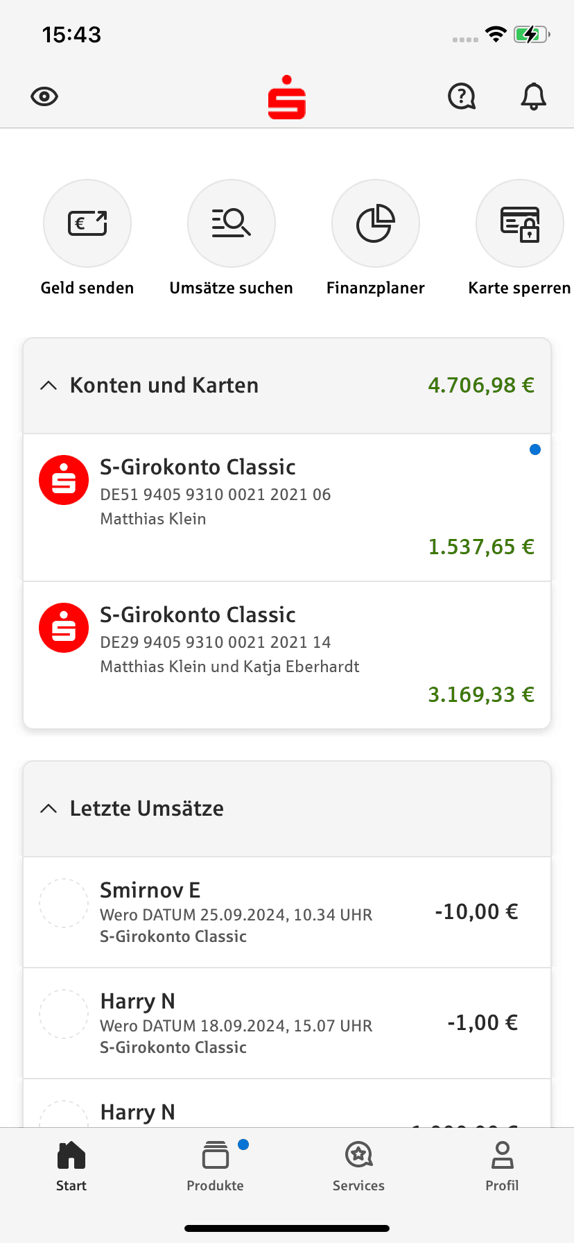Open the joint account with Katja Eberhardt
The image size is (574, 1243).
(x=287, y=655)
